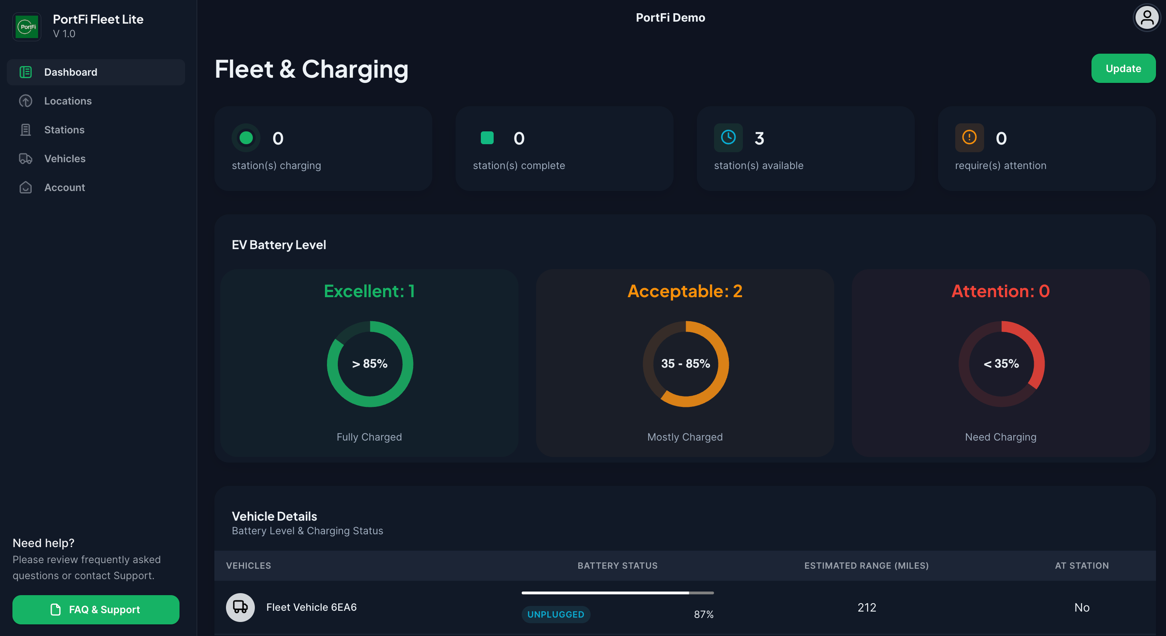This screenshot has width=1166, height=636.
Task: Click the Account sidebar icon
Action: [x=25, y=187]
